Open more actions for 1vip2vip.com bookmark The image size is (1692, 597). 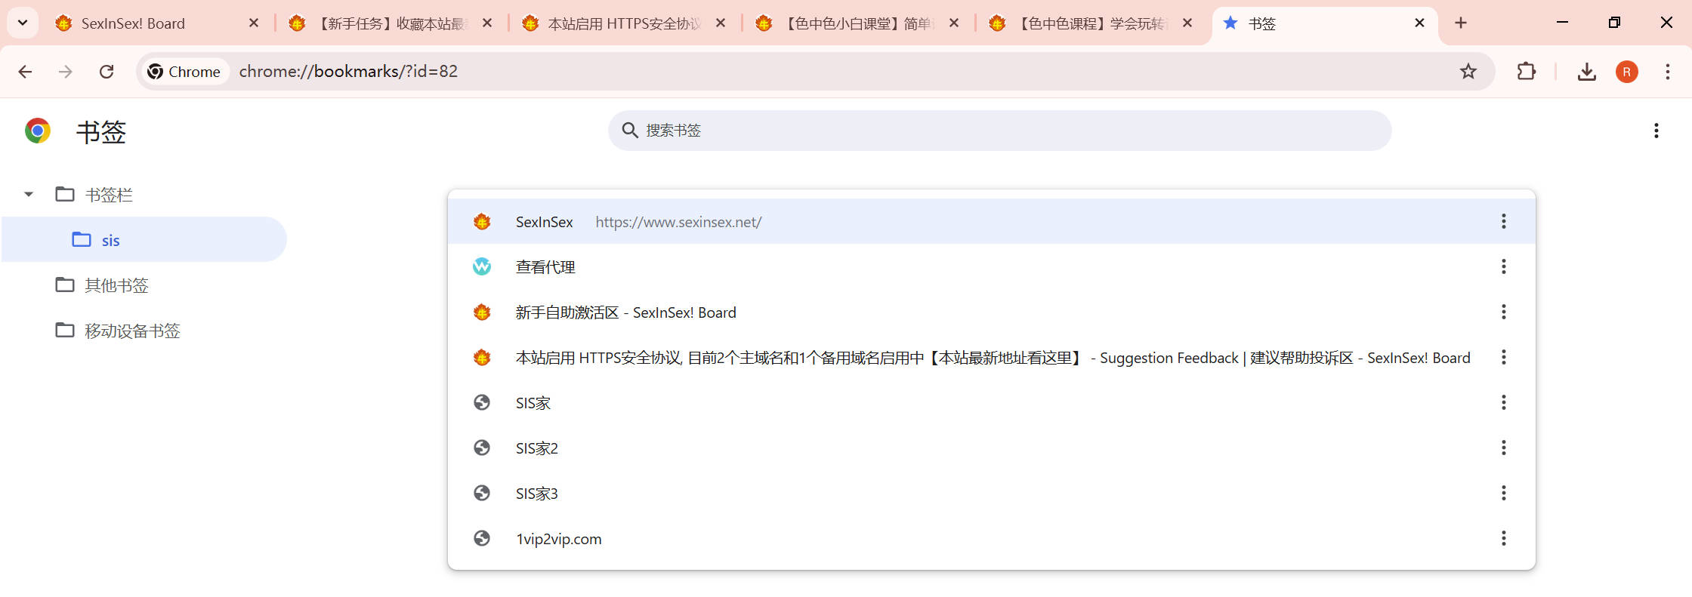coord(1504,538)
